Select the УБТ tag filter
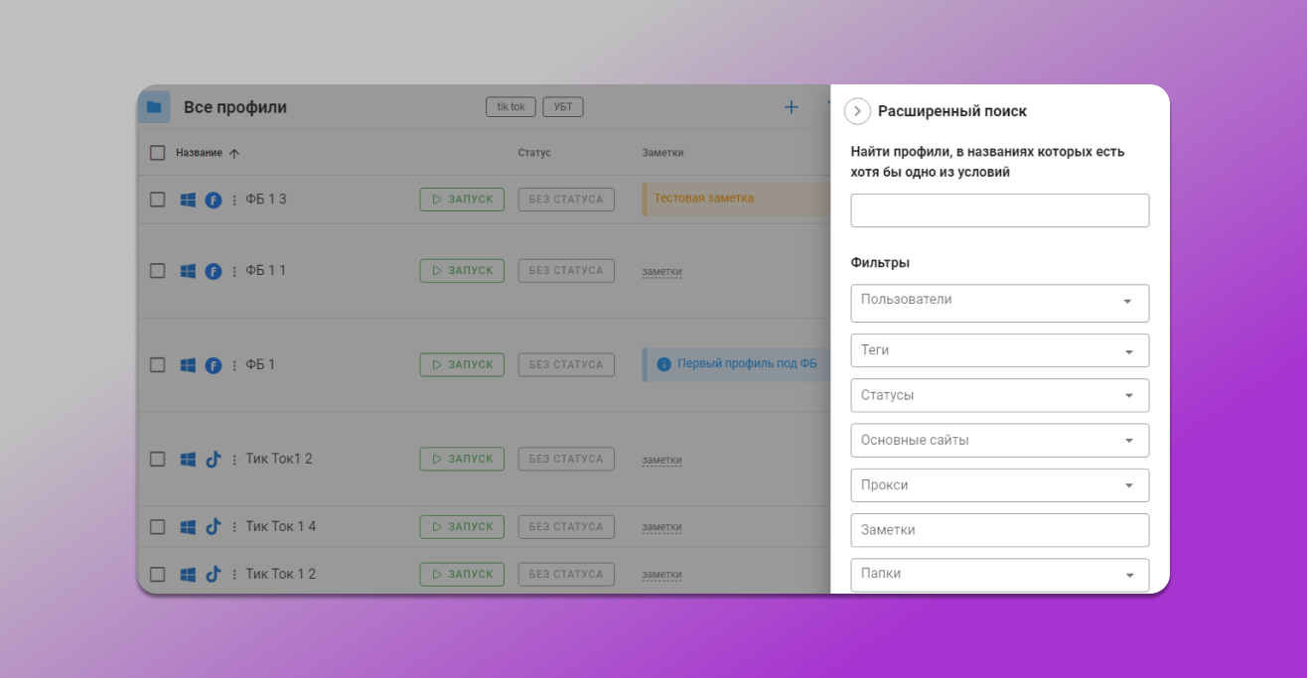The width and height of the screenshot is (1307, 678). [x=562, y=107]
